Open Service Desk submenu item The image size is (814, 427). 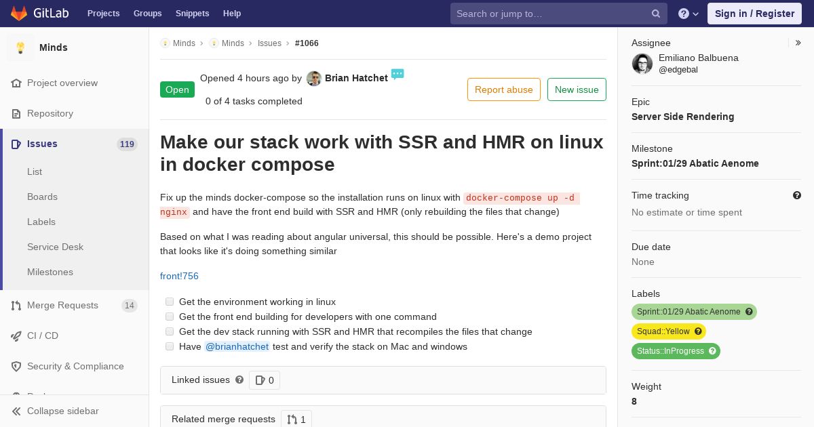pos(55,247)
